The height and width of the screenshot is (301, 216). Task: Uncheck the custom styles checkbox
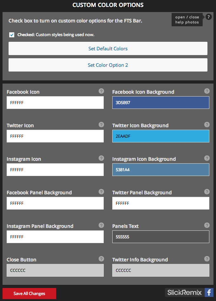coord(12,35)
